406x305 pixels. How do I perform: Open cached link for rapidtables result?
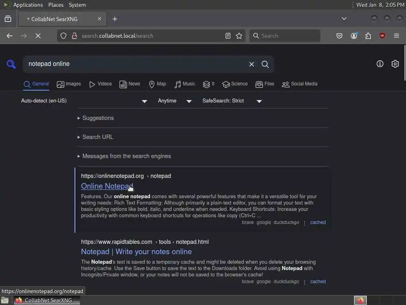point(318,282)
